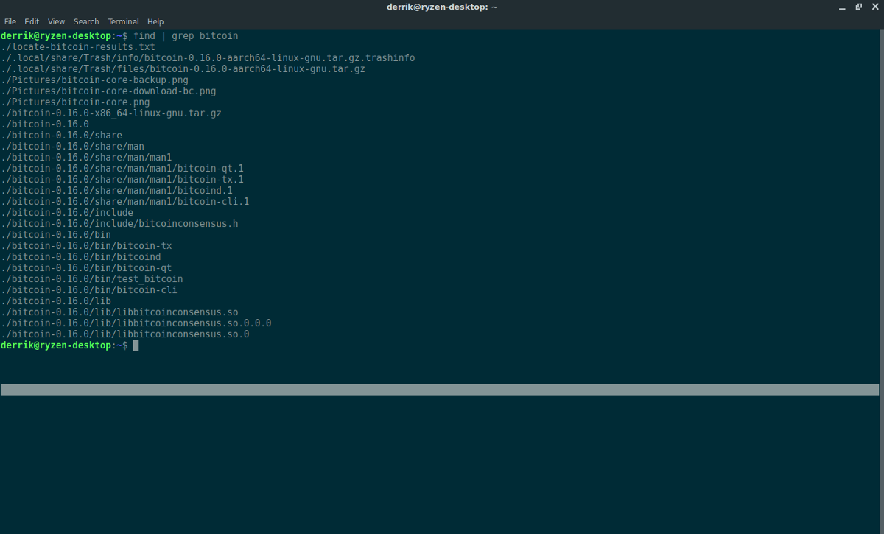Click the blinking terminal cursor block
The height and width of the screenshot is (534, 884).
pos(136,345)
